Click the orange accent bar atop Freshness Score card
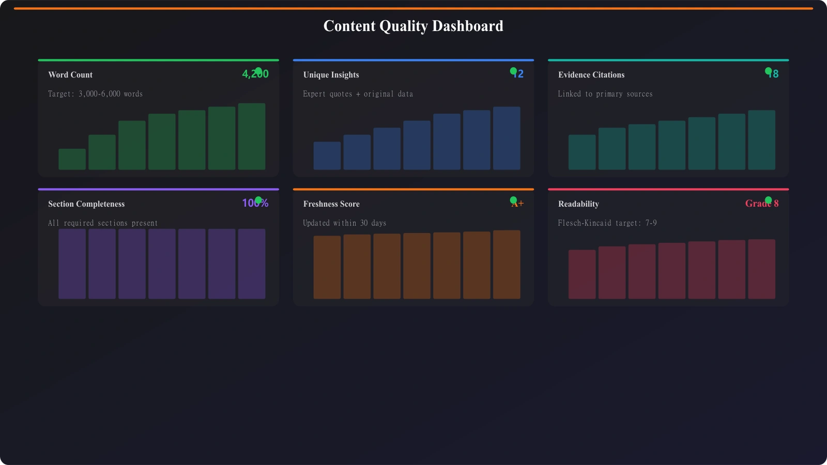 (x=413, y=189)
